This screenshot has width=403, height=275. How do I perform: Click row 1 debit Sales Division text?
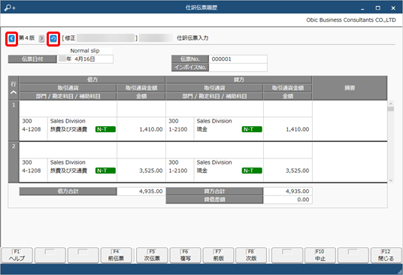point(68,121)
